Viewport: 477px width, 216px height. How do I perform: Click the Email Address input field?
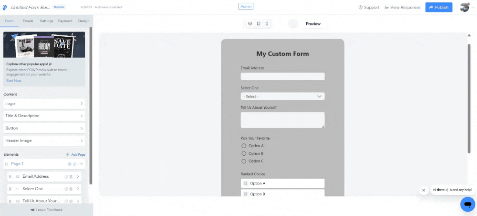click(x=282, y=76)
